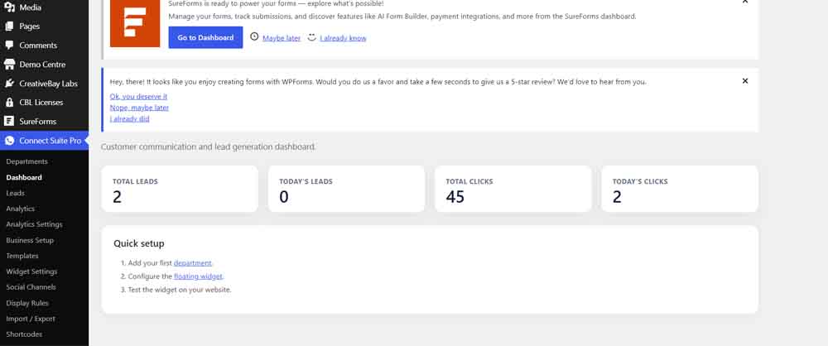Open Business Setup submenu
828x346 pixels.
point(30,240)
